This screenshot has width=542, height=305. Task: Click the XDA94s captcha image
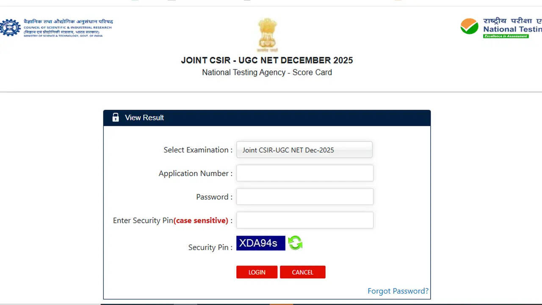(x=260, y=243)
